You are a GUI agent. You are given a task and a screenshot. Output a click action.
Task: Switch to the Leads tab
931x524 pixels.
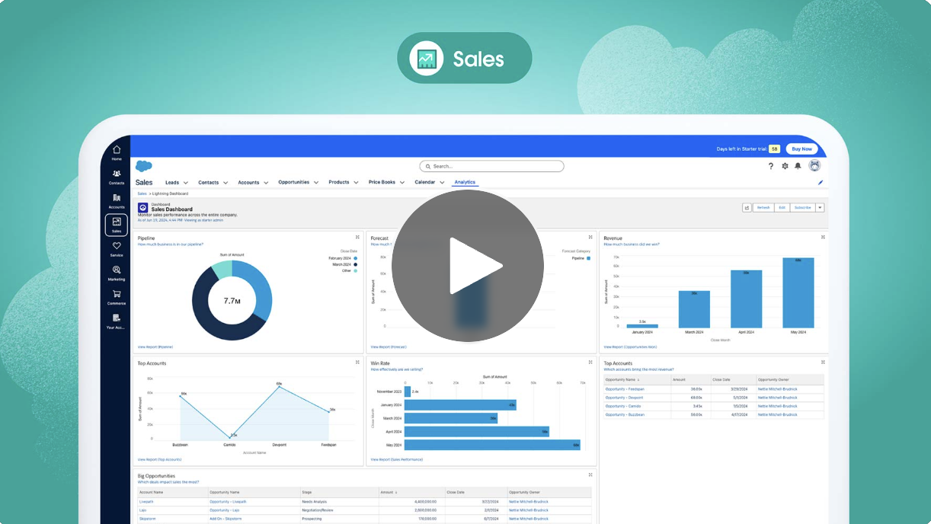pyautogui.click(x=172, y=183)
